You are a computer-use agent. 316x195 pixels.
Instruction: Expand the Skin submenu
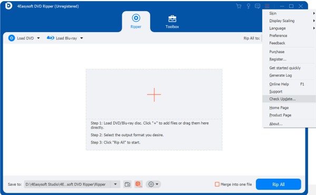point(289,13)
